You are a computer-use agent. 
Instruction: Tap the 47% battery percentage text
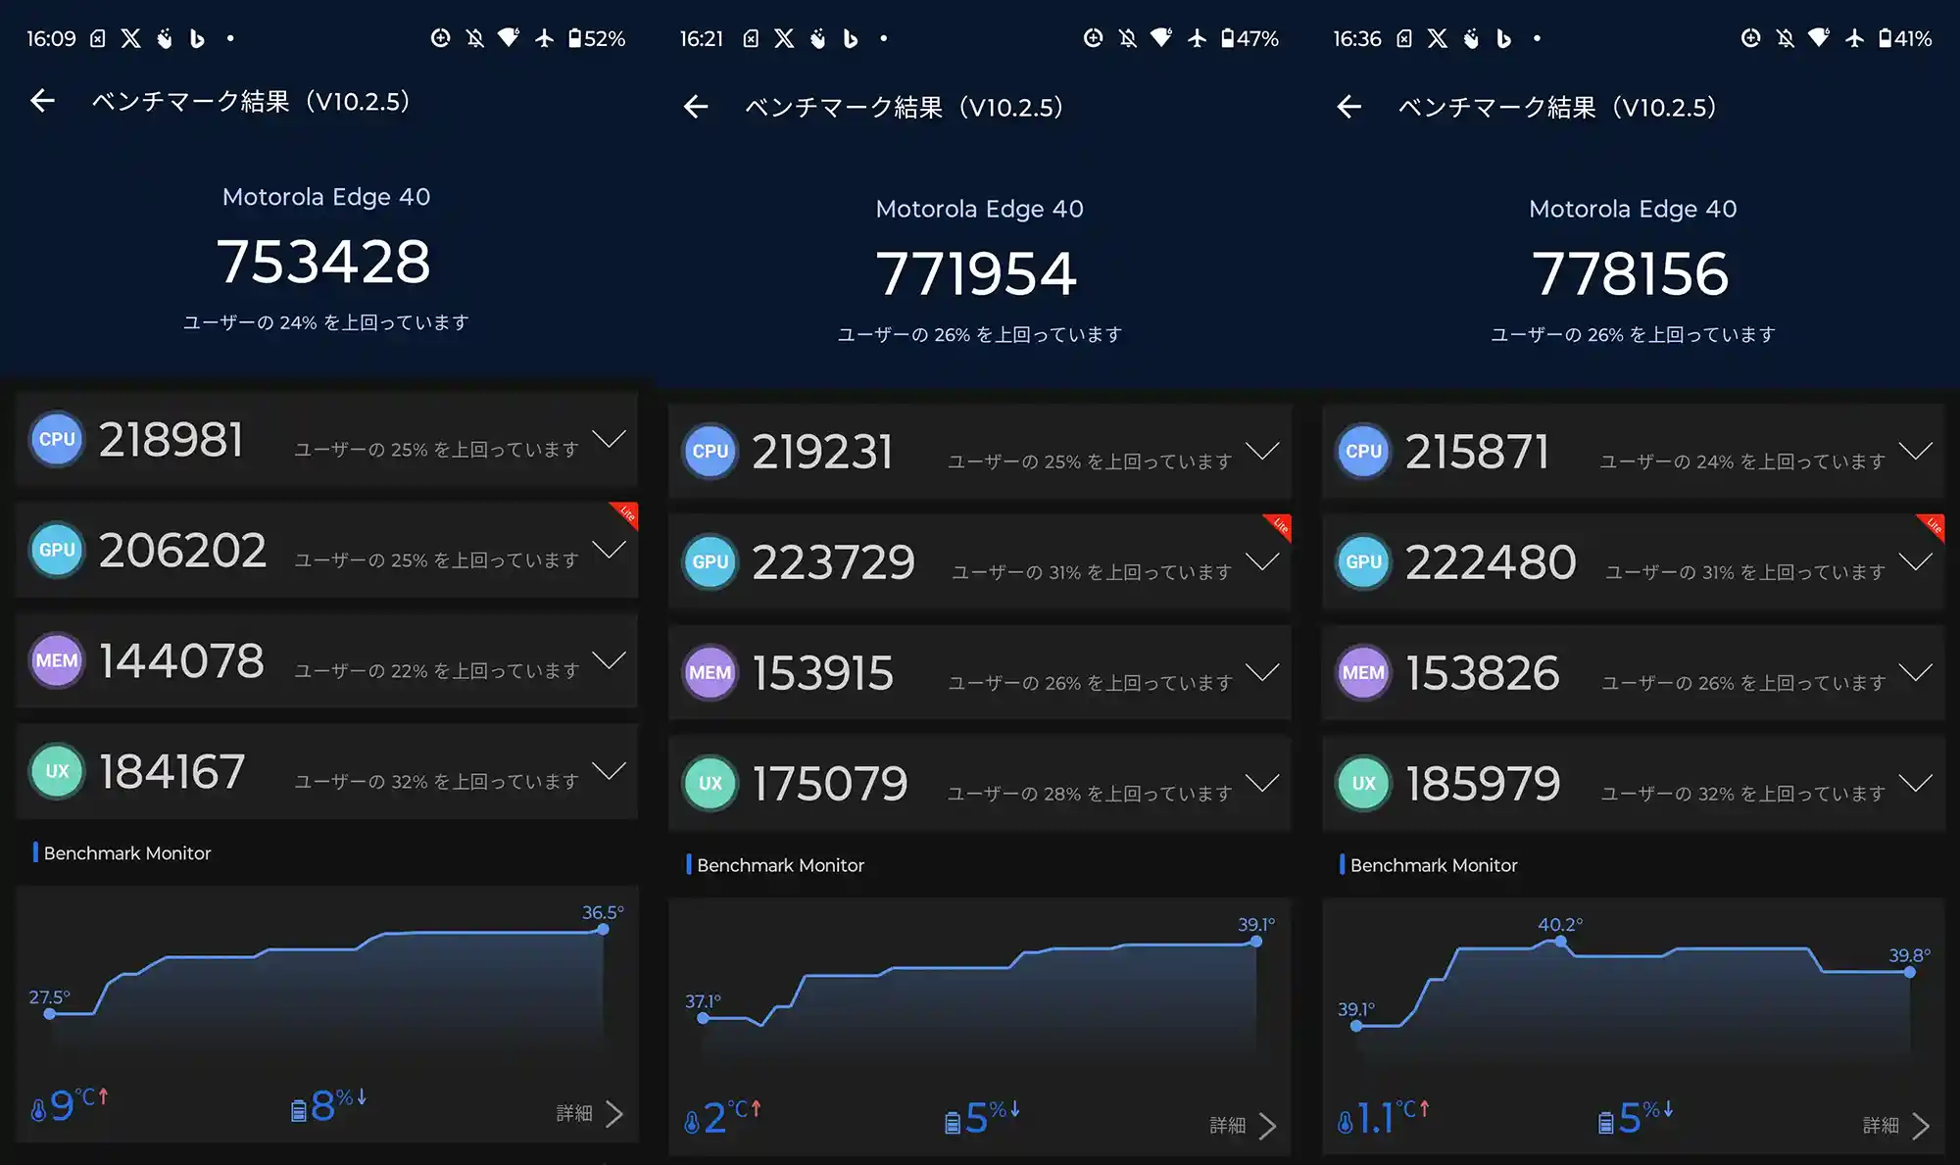(x=1257, y=38)
